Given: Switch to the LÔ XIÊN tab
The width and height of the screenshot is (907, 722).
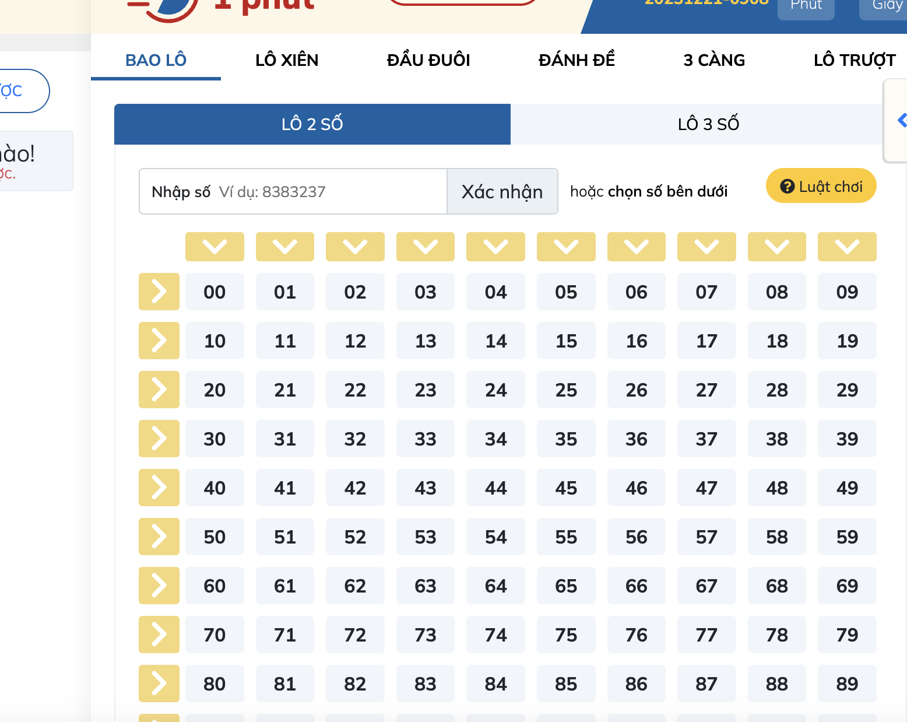Looking at the screenshot, I should (287, 60).
